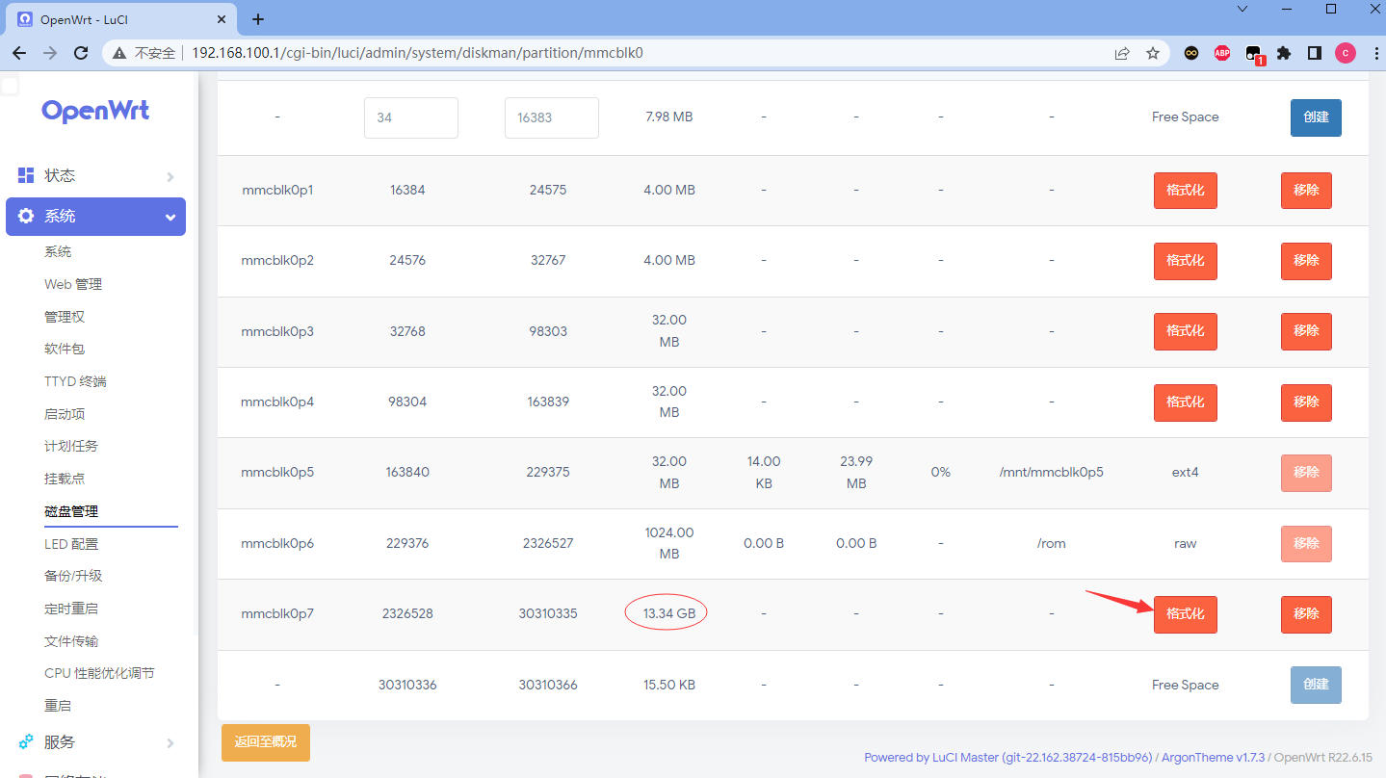The width and height of the screenshot is (1386, 778).
Task: Click the browser forward arrow
Action: [x=50, y=53]
